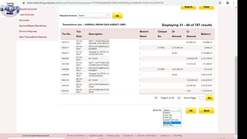The height and width of the screenshot is (139, 247).
Task: Open Contact us footer link
Action: coord(165,136)
